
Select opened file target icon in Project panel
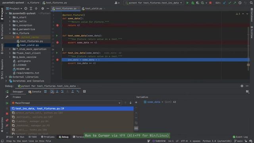(26, 8)
